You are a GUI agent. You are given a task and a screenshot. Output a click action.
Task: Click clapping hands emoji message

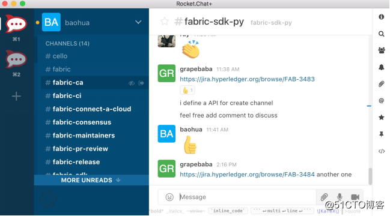point(190,49)
